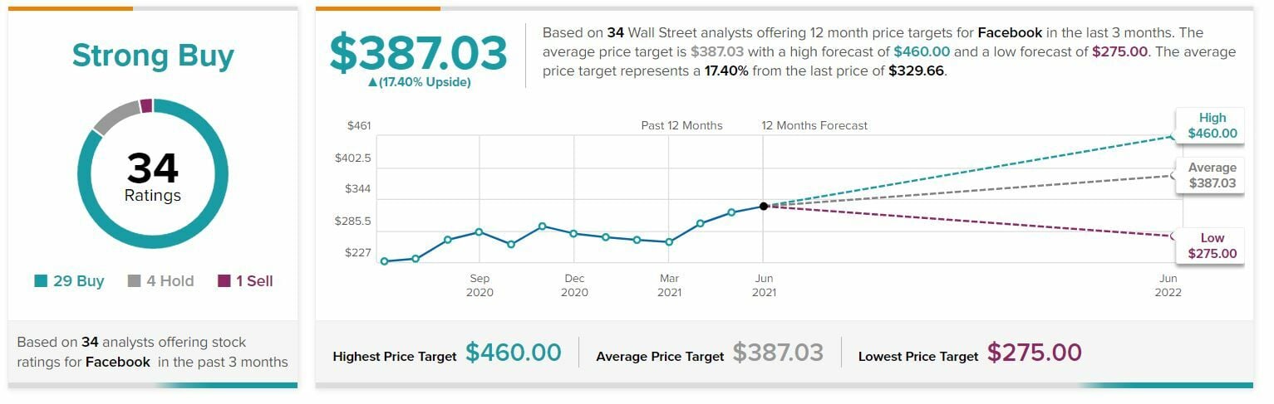Click the purple Sell legend square
The image size is (1274, 404).
(x=224, y=281)
